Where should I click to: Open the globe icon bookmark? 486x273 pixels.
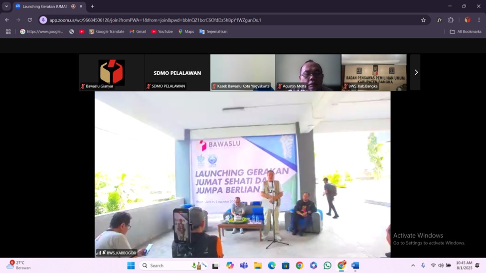point(72,31)
